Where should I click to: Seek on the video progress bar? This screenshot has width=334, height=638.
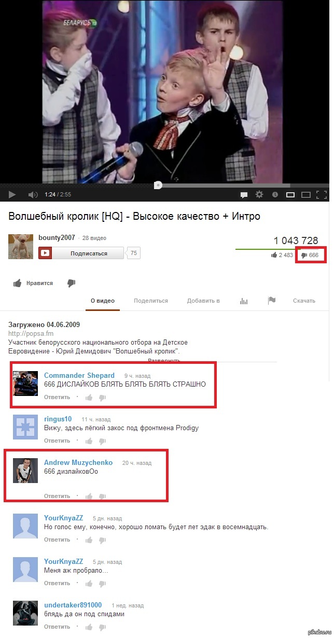[x=165, y=185]
